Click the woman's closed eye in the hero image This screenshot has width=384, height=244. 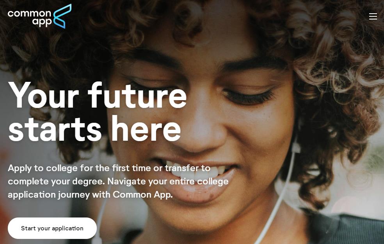(249, 97)
